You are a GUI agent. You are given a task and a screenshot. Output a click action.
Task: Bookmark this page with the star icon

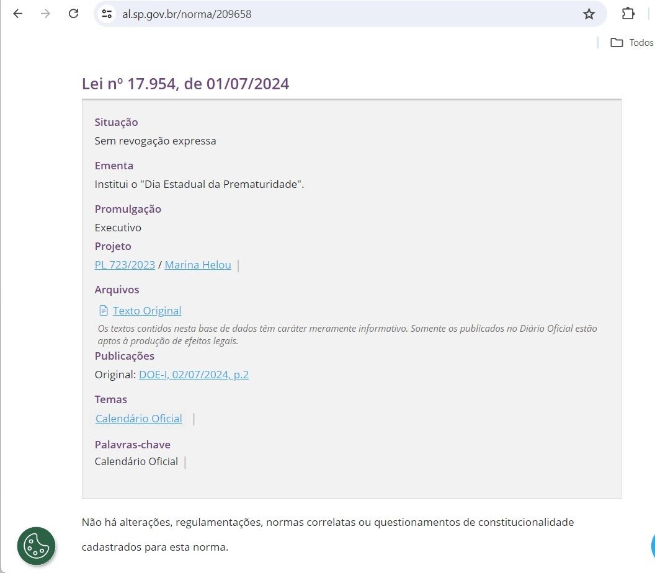click(589, 14)
